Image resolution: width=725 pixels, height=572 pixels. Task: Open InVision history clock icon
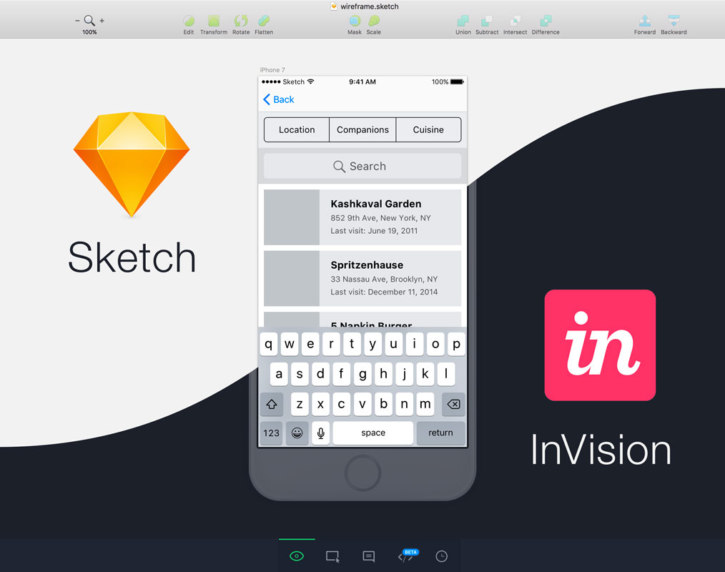(x=442, y=556)
